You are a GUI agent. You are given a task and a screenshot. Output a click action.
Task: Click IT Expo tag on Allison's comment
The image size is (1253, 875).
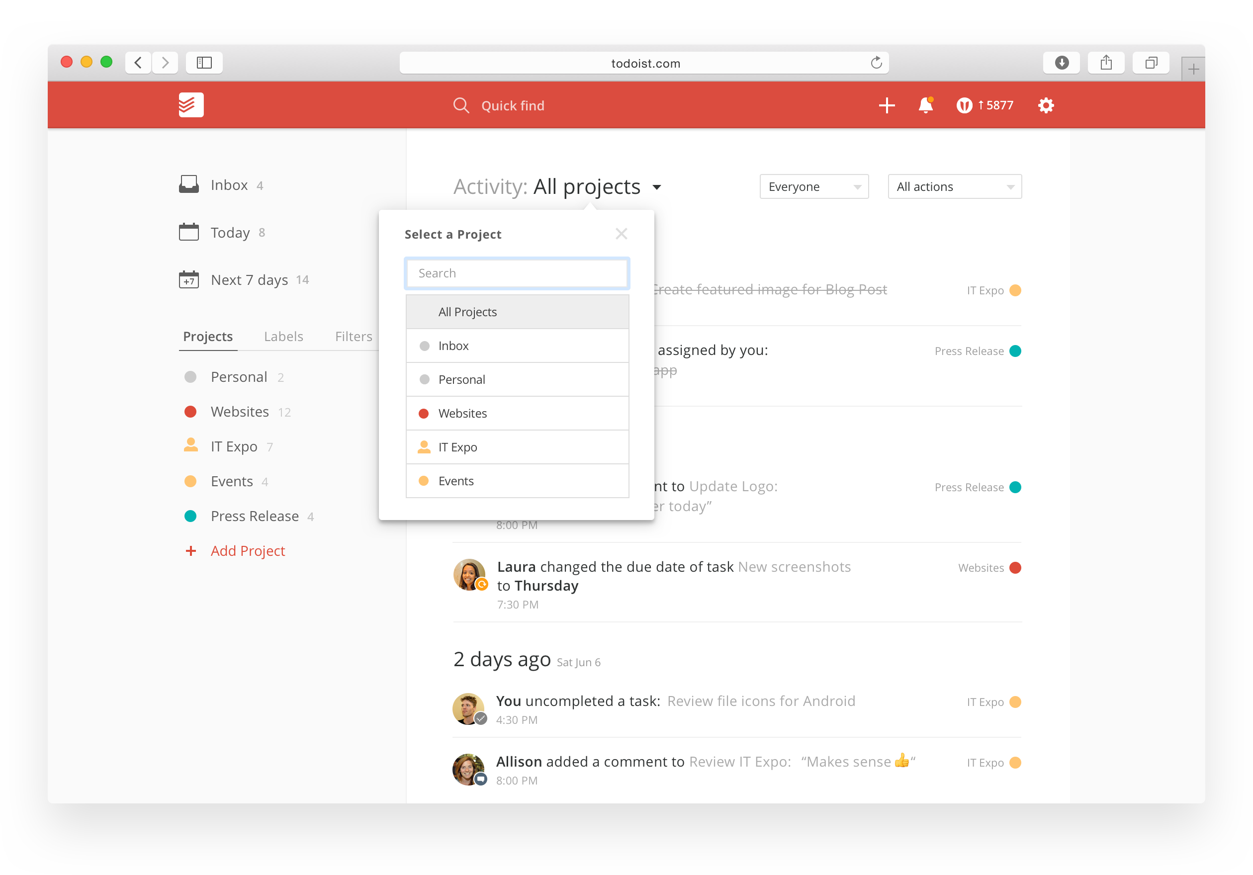tap(994, 763)
